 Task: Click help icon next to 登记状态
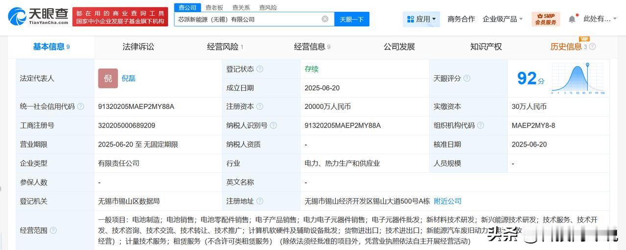coord(260,69)
